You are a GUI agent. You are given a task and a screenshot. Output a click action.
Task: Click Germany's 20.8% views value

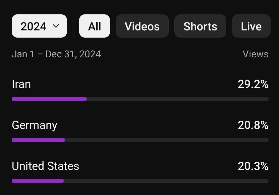click(x=253, y=125)
